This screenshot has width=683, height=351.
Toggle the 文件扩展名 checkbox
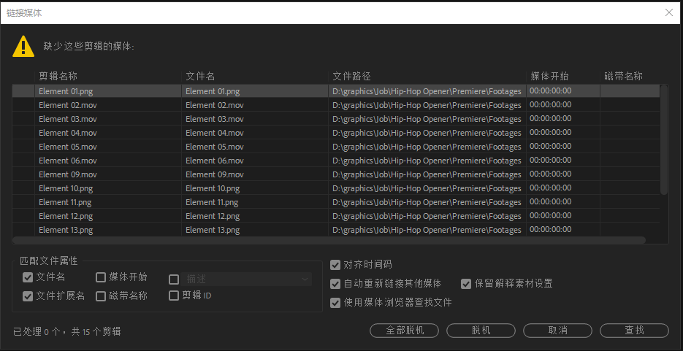tap(28, 296)
